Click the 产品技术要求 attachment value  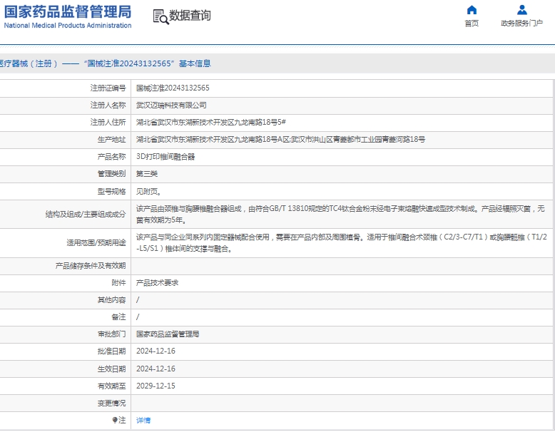tap(157, 283)
